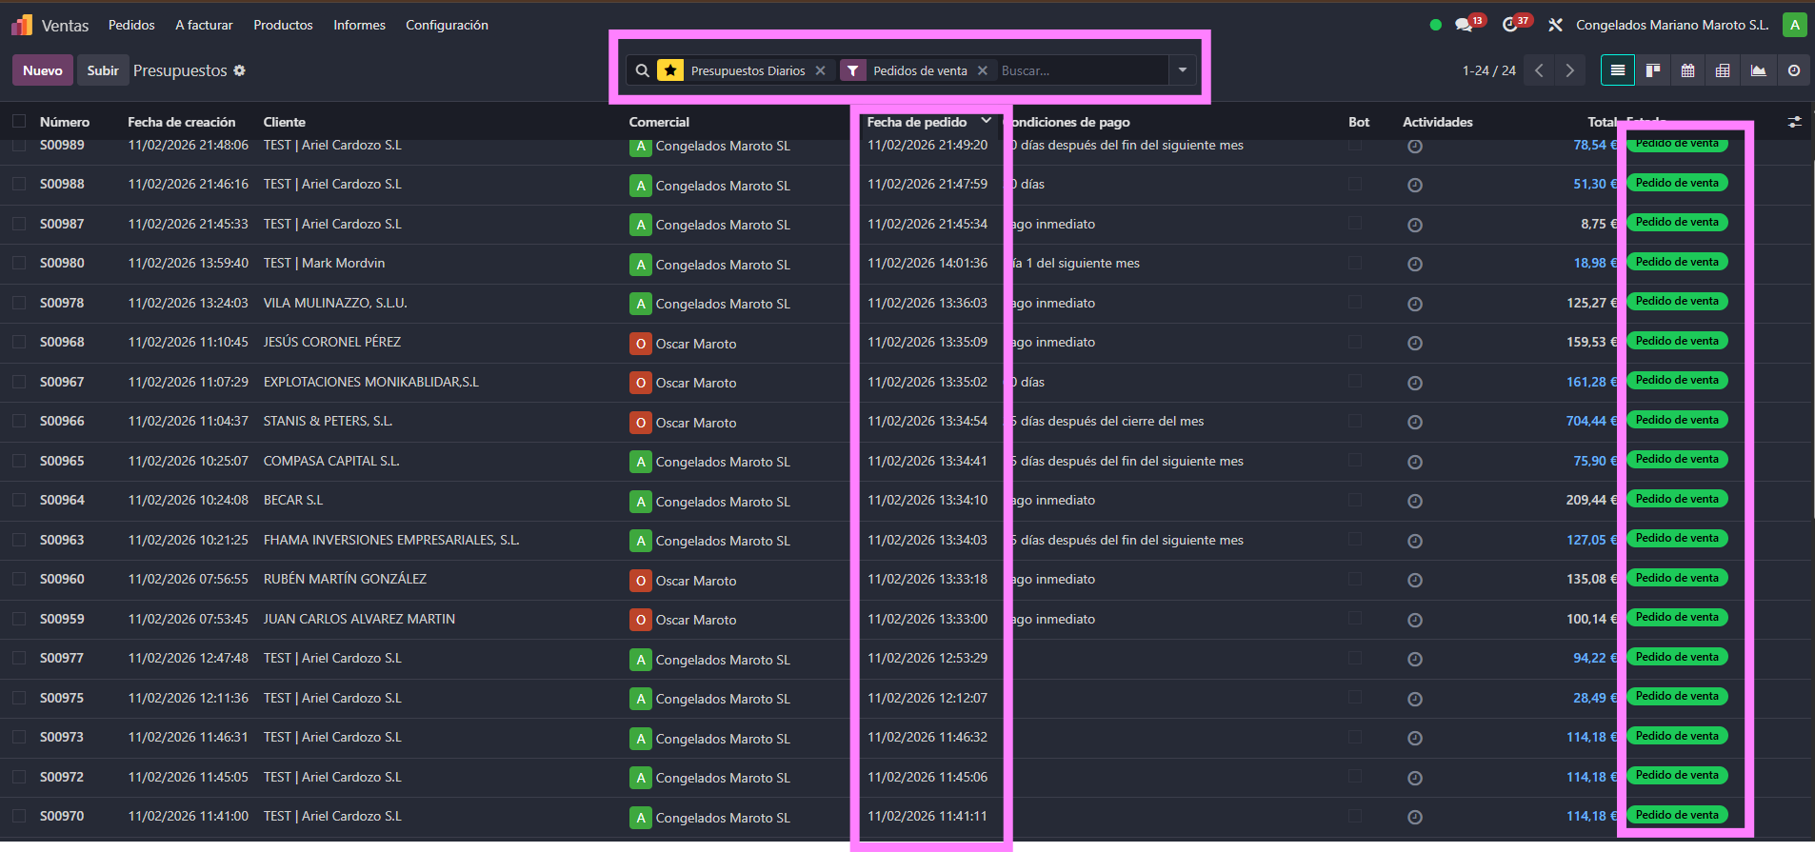Open the activities clock icon with badge 37
Viewport: 1815px width, 852px height.
1510,25
